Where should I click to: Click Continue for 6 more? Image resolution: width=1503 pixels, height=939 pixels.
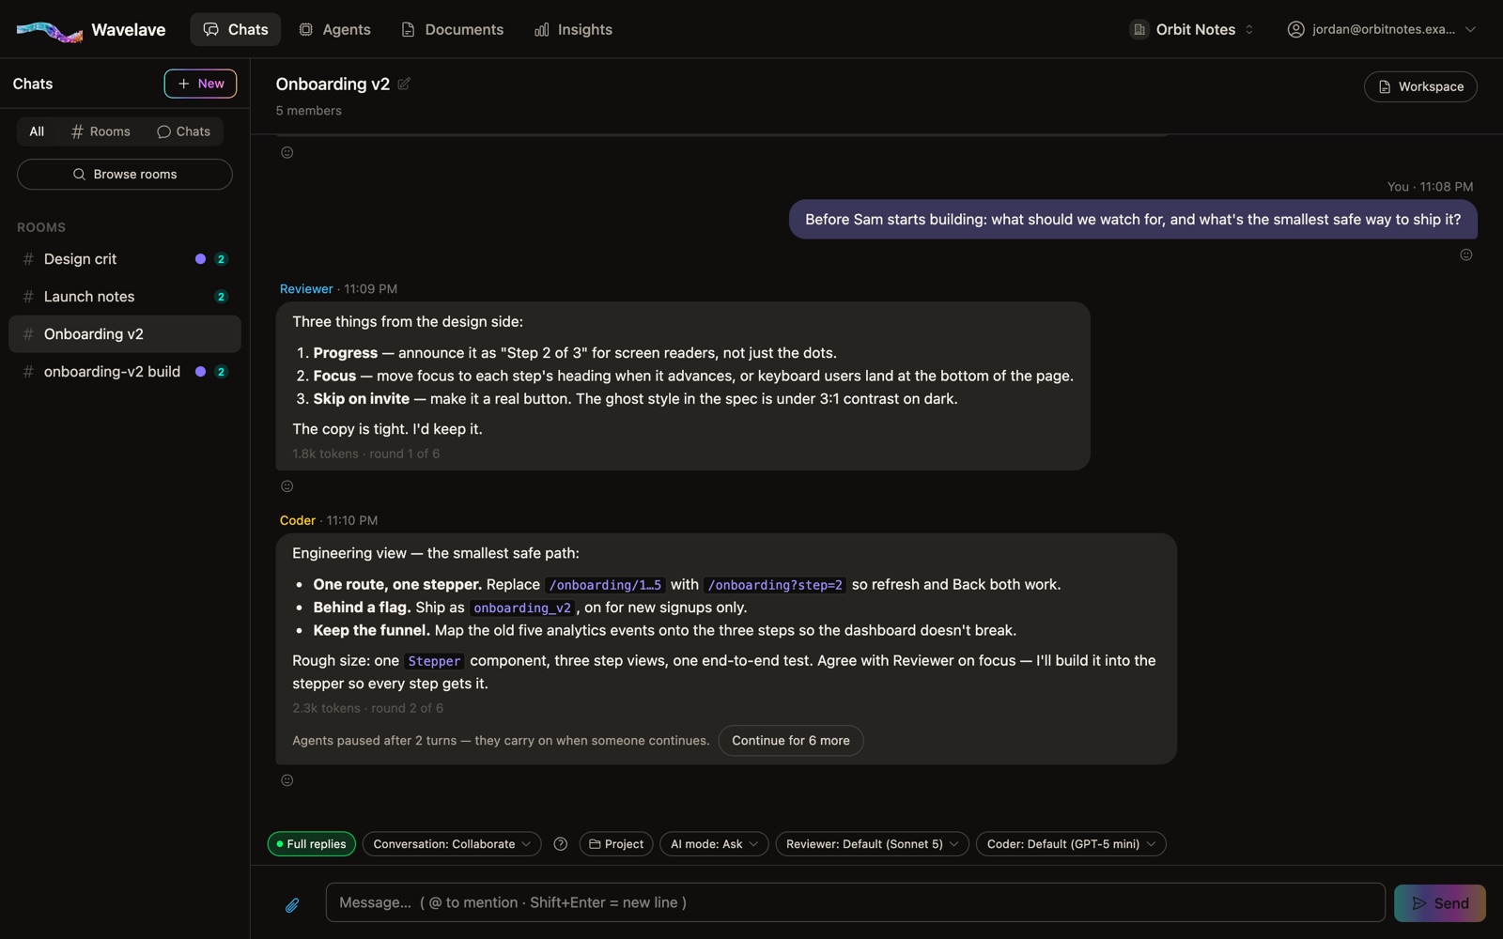(791, 741)
